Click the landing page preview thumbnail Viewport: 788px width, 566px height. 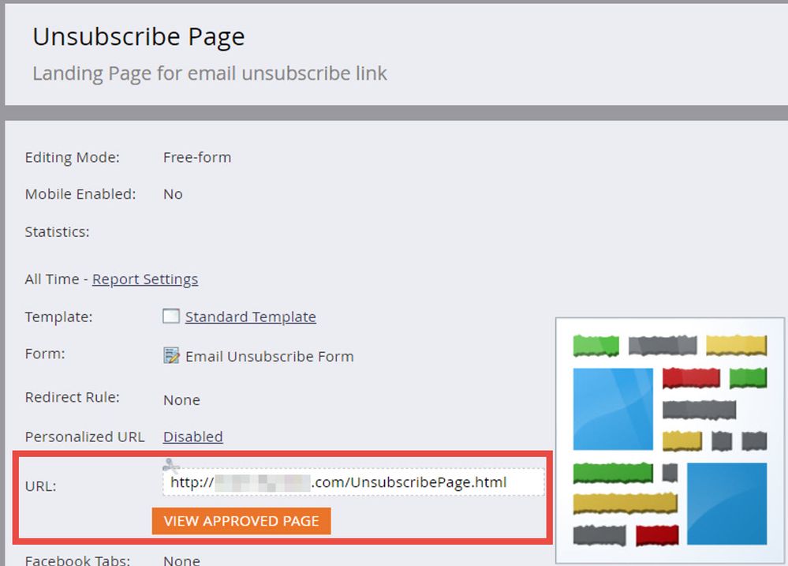[x=670, y=440]
